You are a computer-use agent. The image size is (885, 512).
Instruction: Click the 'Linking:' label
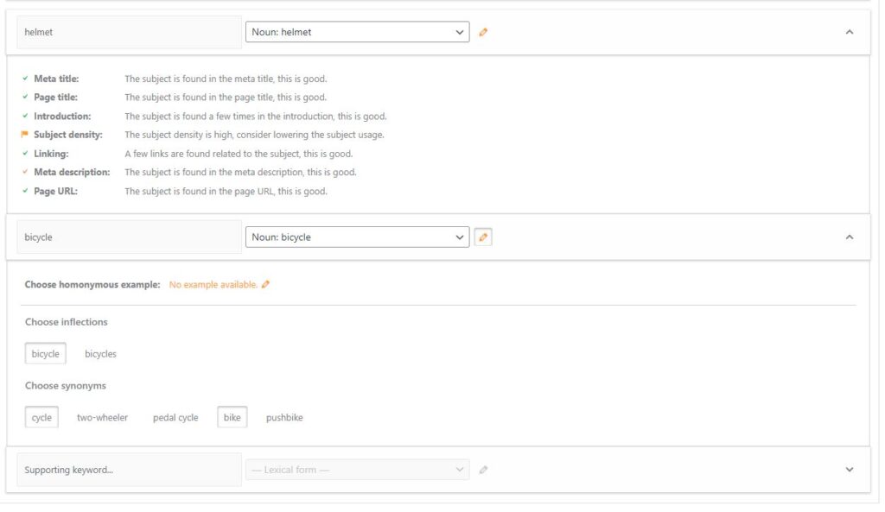[x=51, y=154]
